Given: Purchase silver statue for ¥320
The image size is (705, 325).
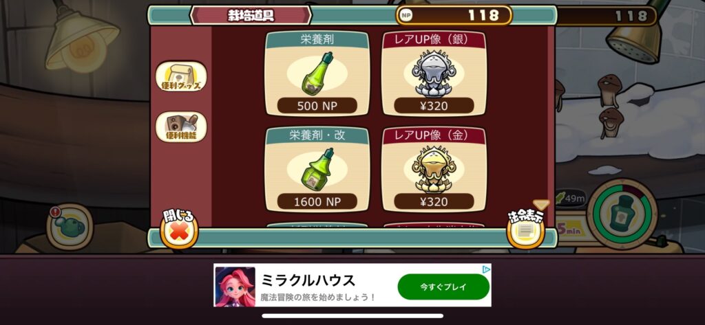Looking at the screenshot, I should pyautogui.click(x=434, y=106).
